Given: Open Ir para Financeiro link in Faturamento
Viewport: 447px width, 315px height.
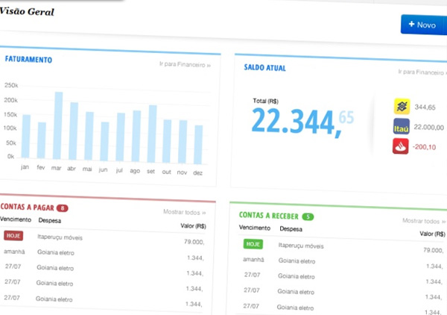Looking at the screenshot, I should pos(184,65).
